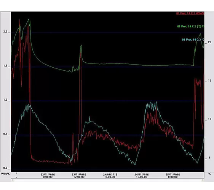Select the green C:2 [°C] legend entry
The height and width of the screenshot is (190, 214).
[191, 27]
